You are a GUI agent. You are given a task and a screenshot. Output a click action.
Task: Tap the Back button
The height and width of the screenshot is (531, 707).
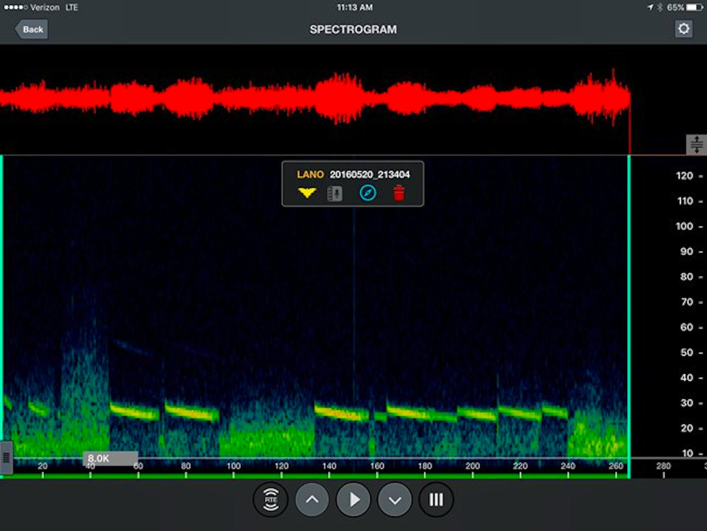click(32, 29)
